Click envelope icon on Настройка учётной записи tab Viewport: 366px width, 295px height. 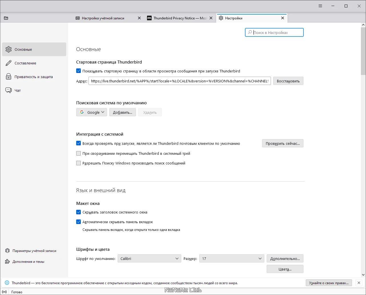tap(78, 18)
